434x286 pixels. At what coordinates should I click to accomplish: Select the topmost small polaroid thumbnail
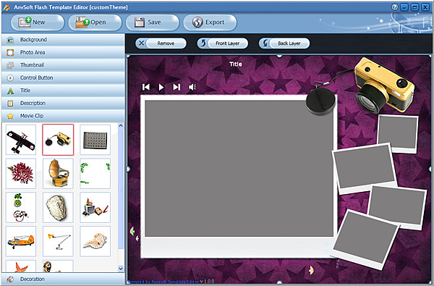(398, 133)
